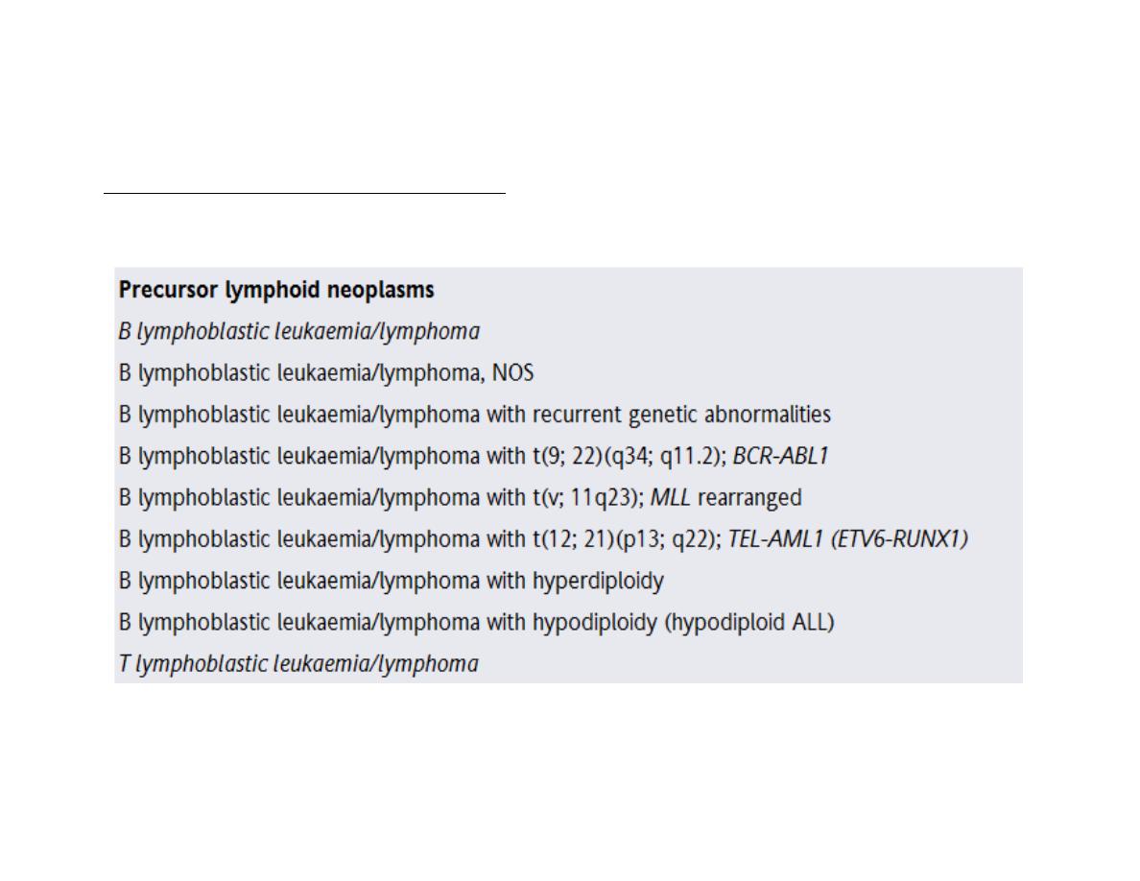
Task: Click 't(12; 21)(p13; q22)' translocation text
Action: pyautogui.click(x=628, y=539)
